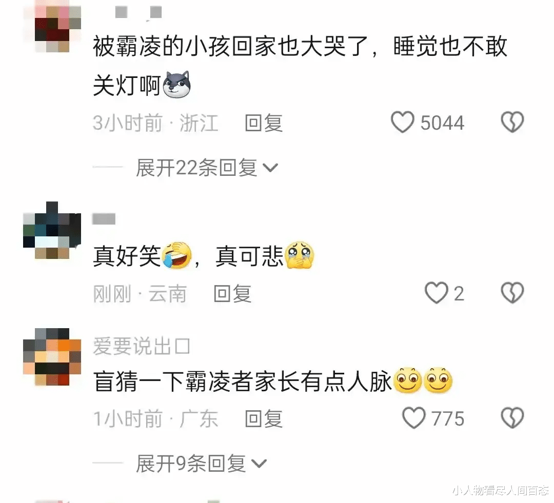Expand 展开9条回复 replies
This screenshot has width=554, height=503.
[202, 464]
